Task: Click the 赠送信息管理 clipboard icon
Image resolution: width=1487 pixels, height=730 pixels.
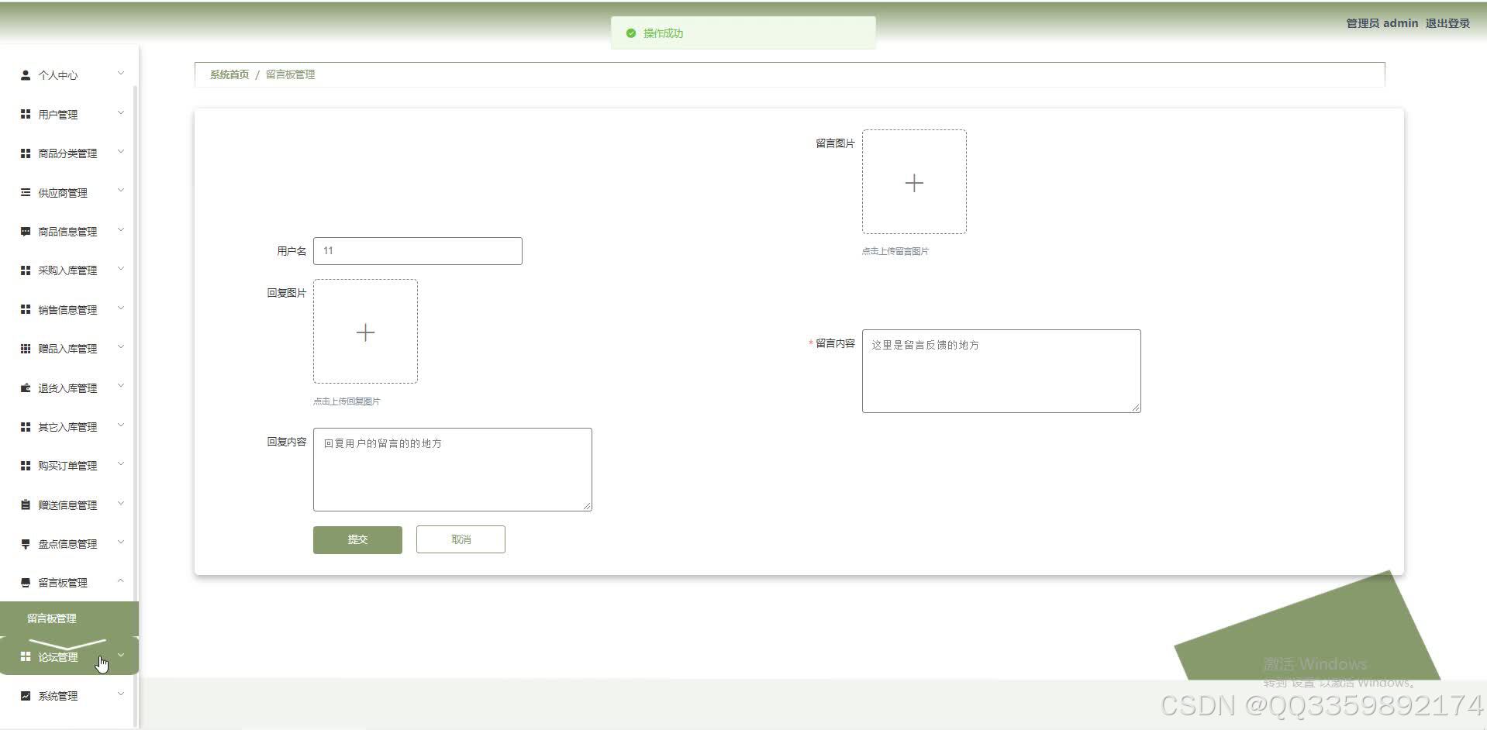Action: point(26,504)
